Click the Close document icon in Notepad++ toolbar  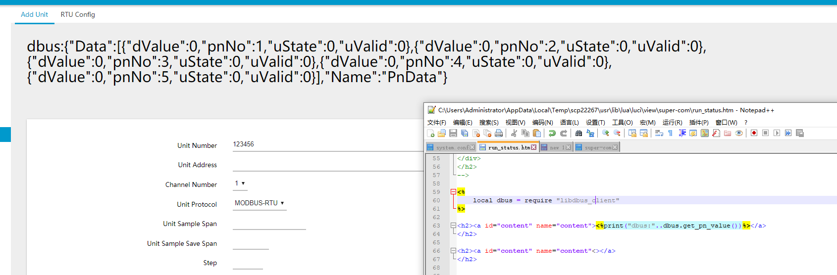click(476, 133)
